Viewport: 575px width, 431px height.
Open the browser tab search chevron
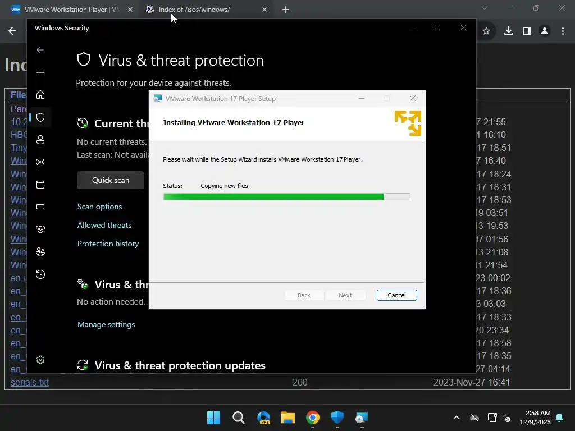pos(485,8)
